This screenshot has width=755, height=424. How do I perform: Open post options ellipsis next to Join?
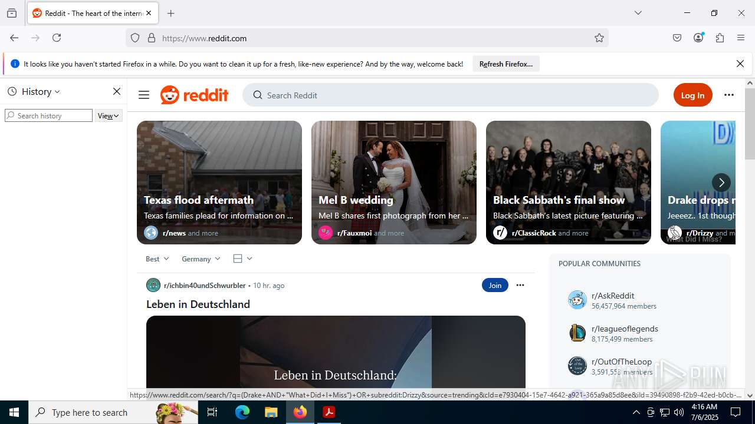520,285
